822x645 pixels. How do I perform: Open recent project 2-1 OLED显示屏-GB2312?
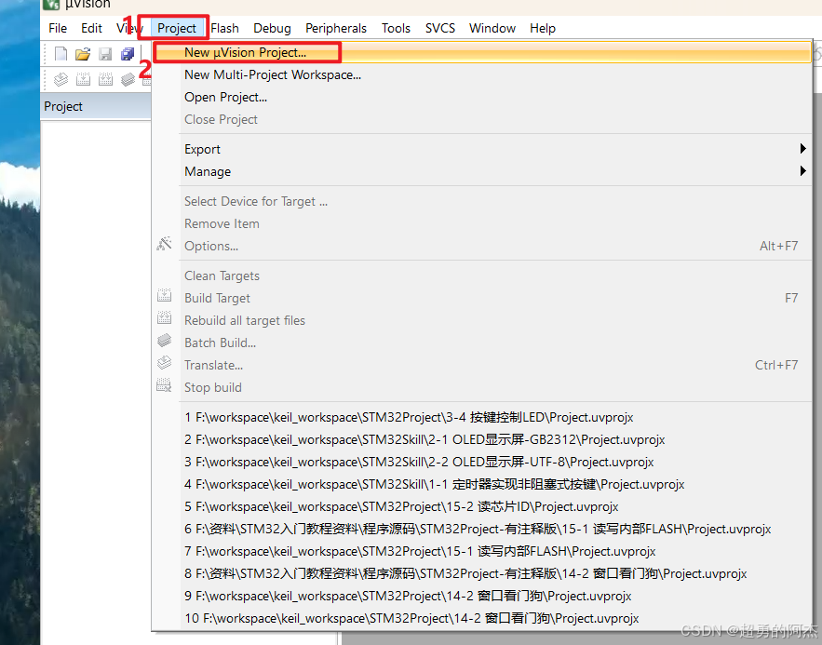pyautogui.click(x=481, y=439)
